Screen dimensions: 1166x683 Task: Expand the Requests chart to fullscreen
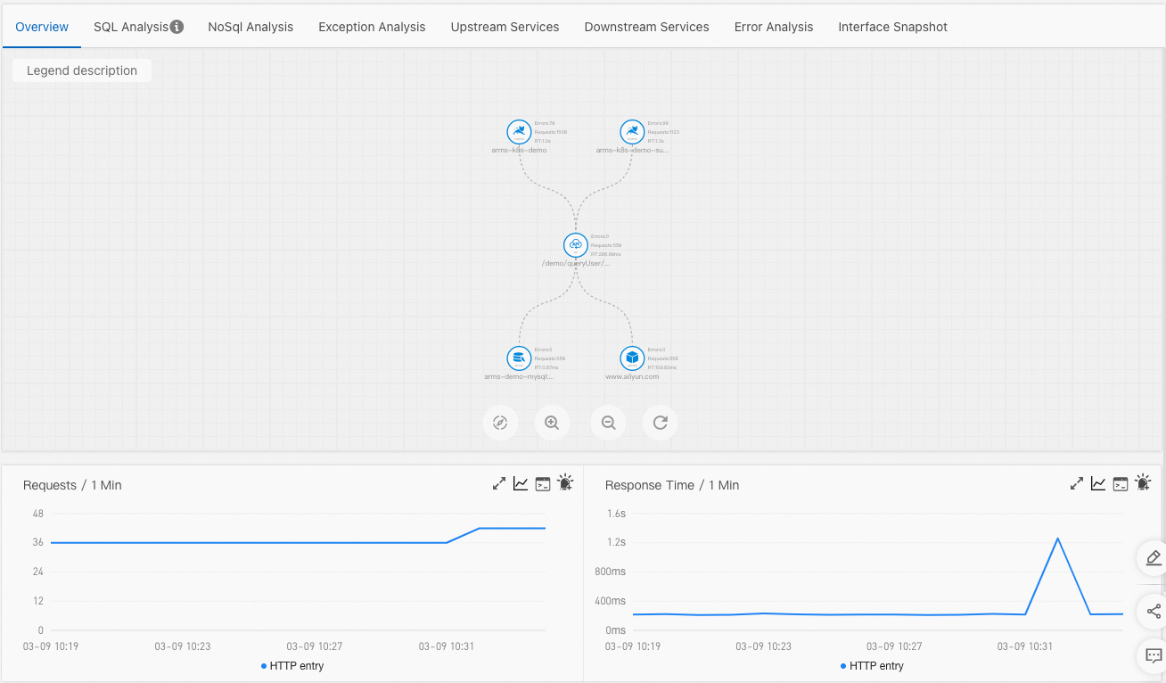tap(499, 483)
